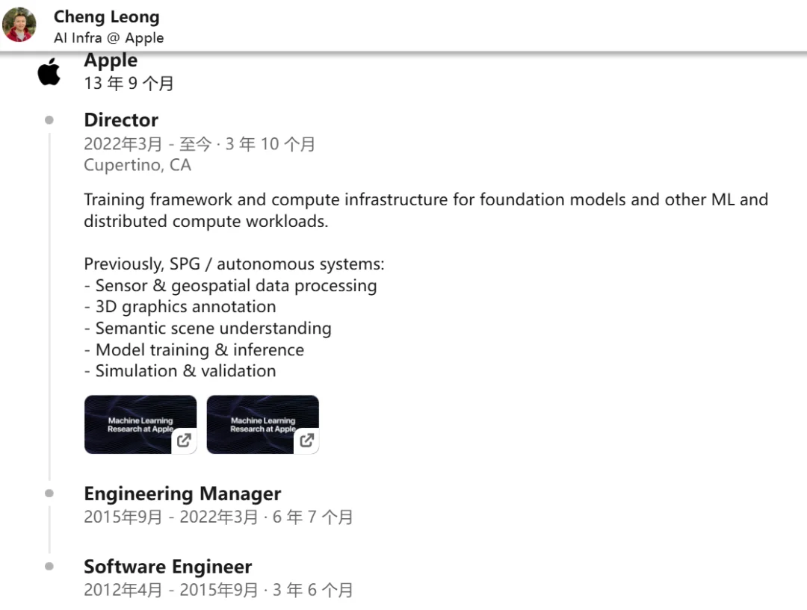Open external link icon on first media thumbnail
This screenshot has height=610, width=807.
[x=184, y=441]
